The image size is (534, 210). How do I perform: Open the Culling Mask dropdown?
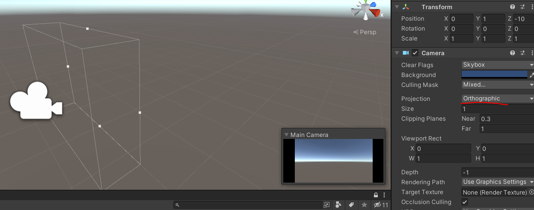(x=498, y=85)
